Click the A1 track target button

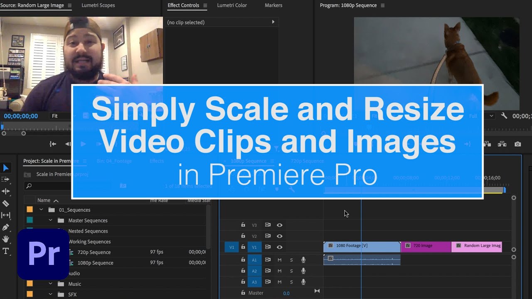[x=254, y=260]
